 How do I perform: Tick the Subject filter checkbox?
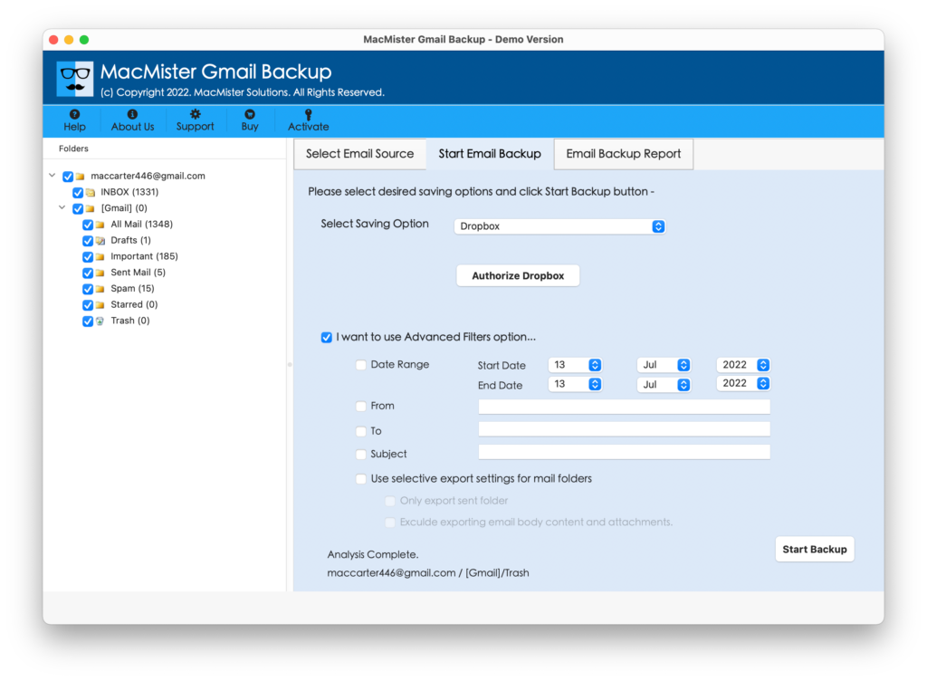pos(361,455)
